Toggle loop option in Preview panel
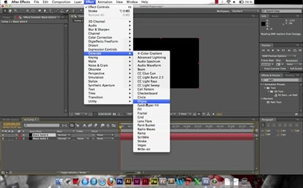This screenshot has width=303, height=188. (x=295, y=50)
